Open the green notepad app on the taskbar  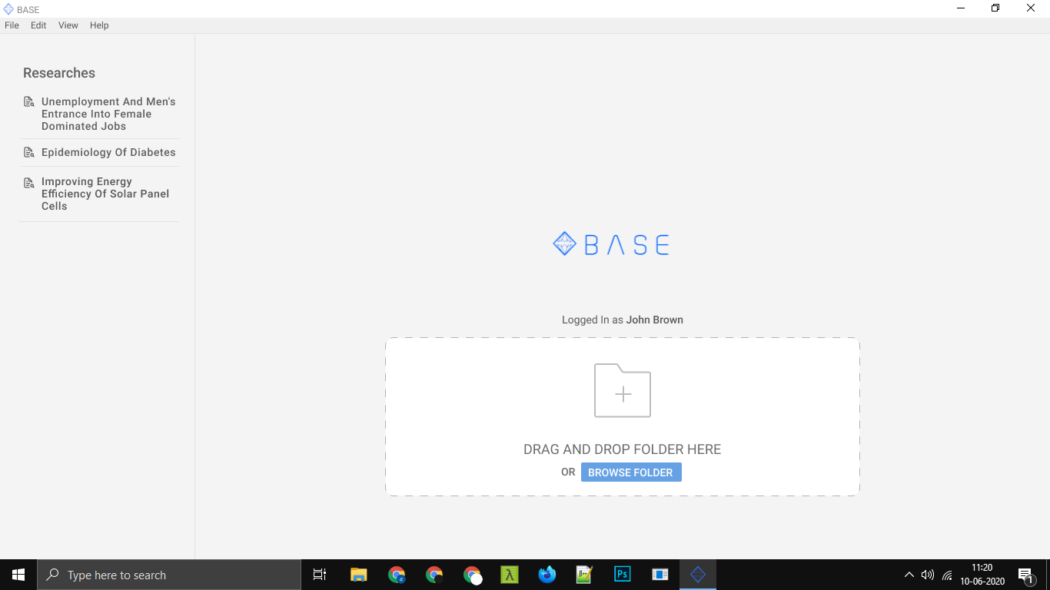pyautogui.click(x=585, y=575)
